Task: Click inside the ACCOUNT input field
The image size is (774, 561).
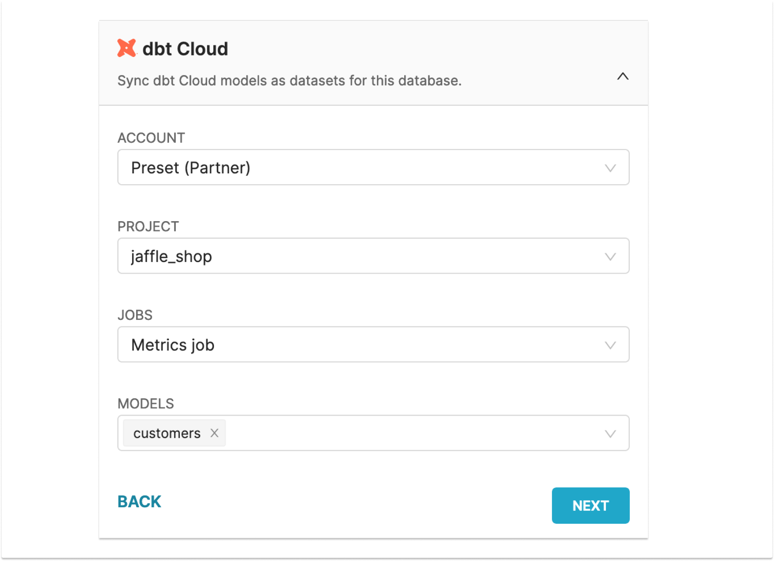Action: click(321, 167)
